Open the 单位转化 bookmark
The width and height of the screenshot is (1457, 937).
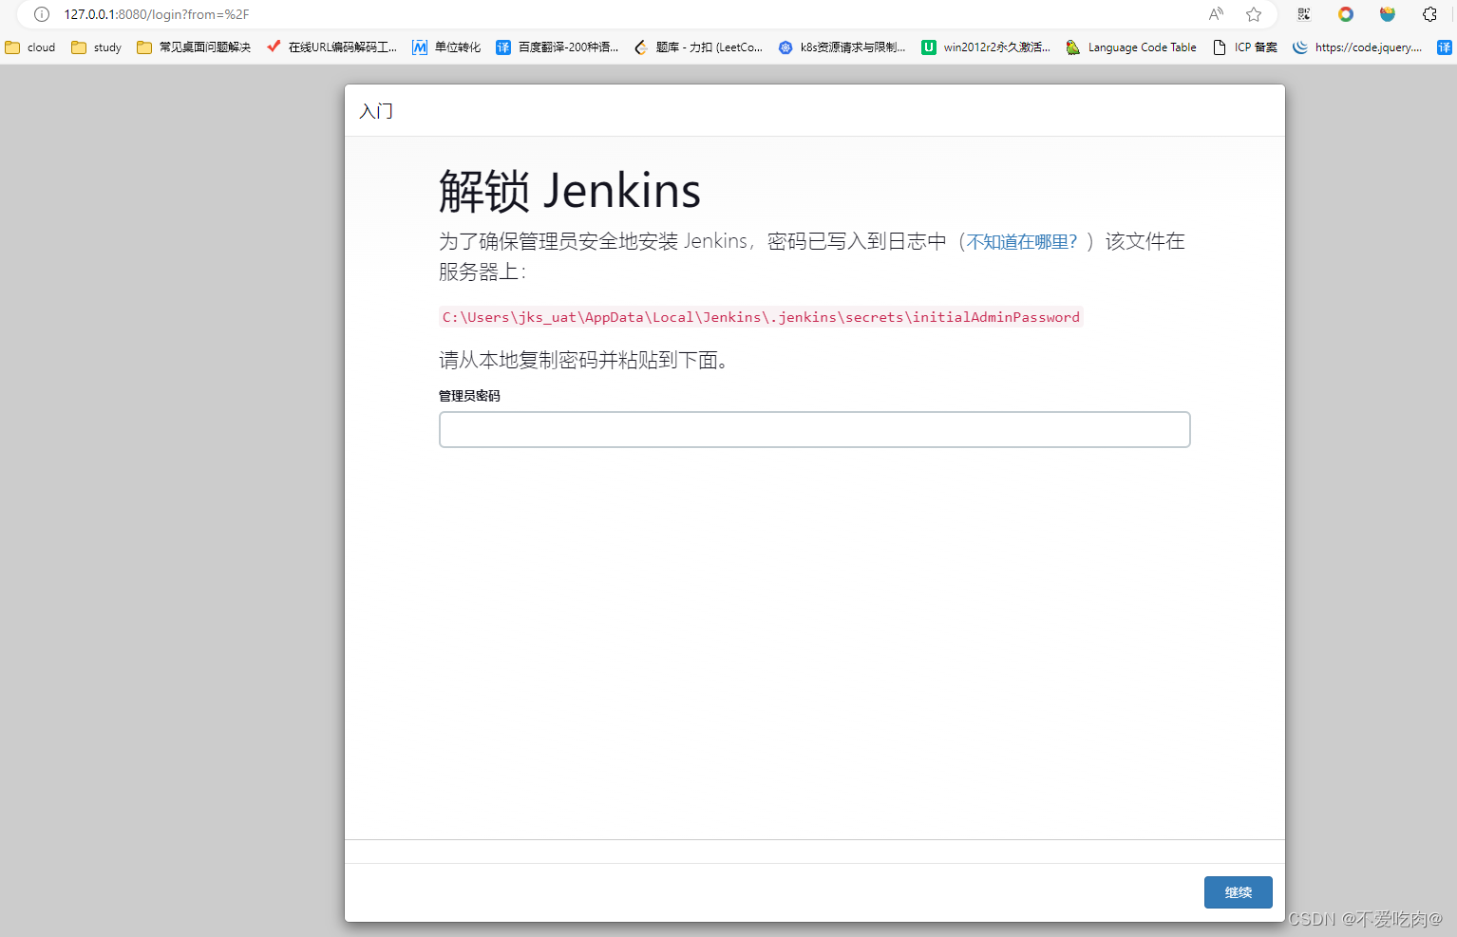446,47
